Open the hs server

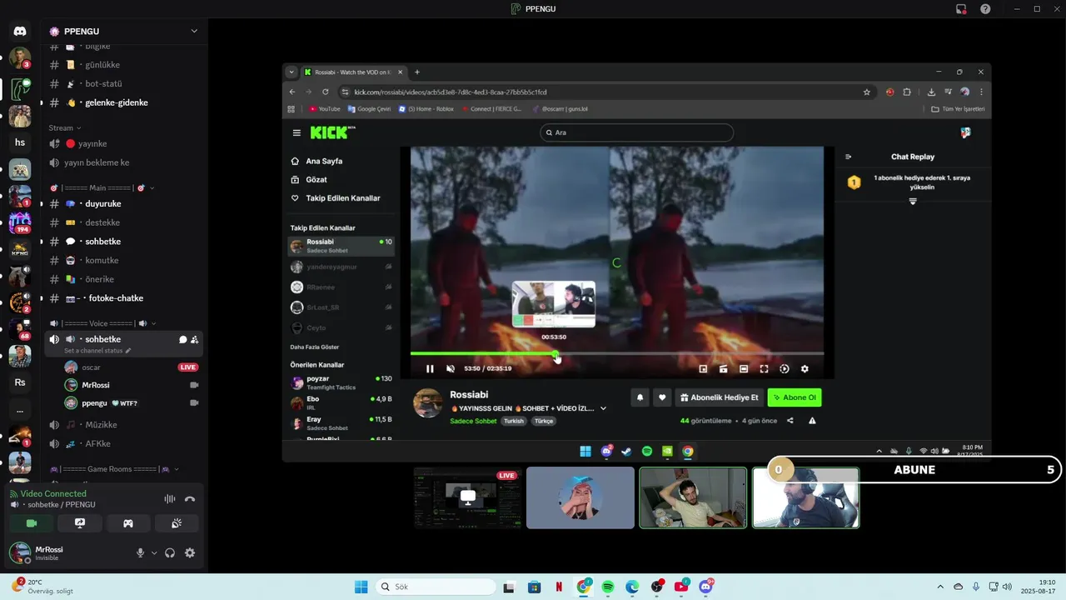click(x=20, y=142)
